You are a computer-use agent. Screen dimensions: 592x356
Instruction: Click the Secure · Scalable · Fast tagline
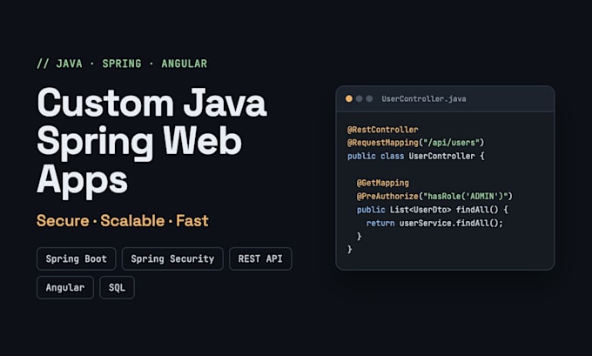coord(123,221)
